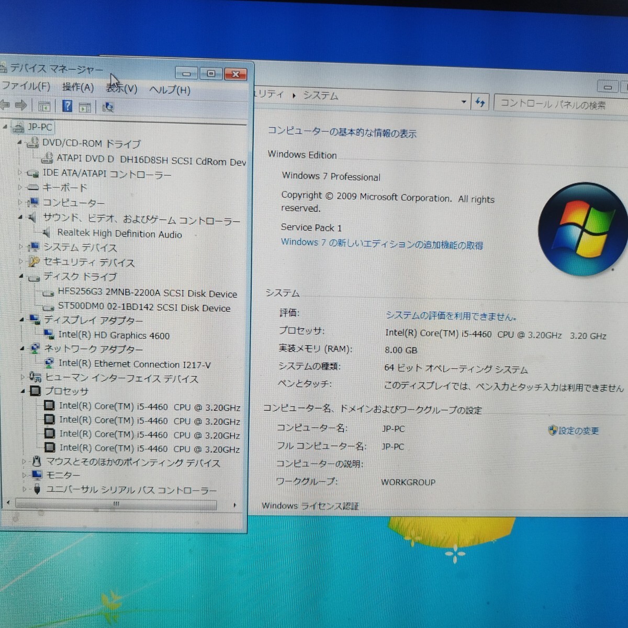Collapse the JP-PC root node
This screenshot has width=628, height=628.
click(5, 127)
